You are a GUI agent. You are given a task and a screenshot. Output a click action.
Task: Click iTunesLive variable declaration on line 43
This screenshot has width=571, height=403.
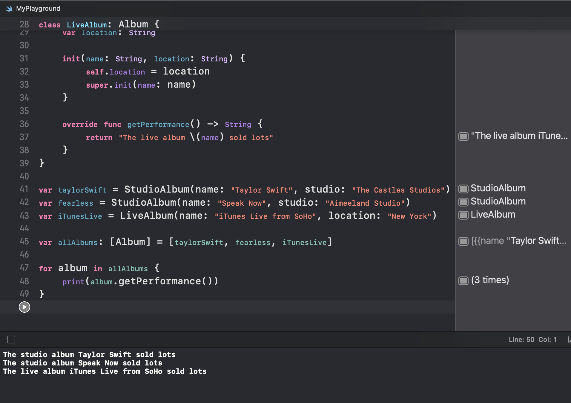click(80, 216)
